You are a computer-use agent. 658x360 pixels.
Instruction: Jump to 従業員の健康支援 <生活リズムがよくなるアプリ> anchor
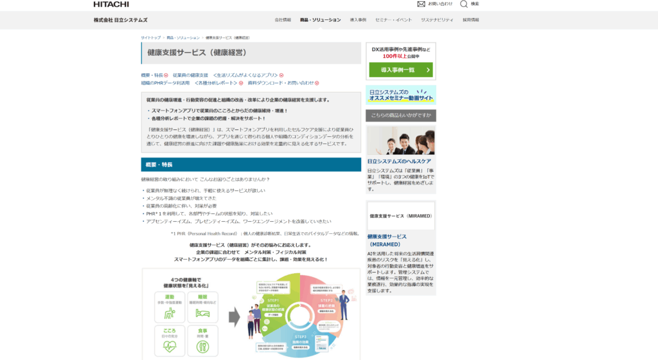pos(228,75)
